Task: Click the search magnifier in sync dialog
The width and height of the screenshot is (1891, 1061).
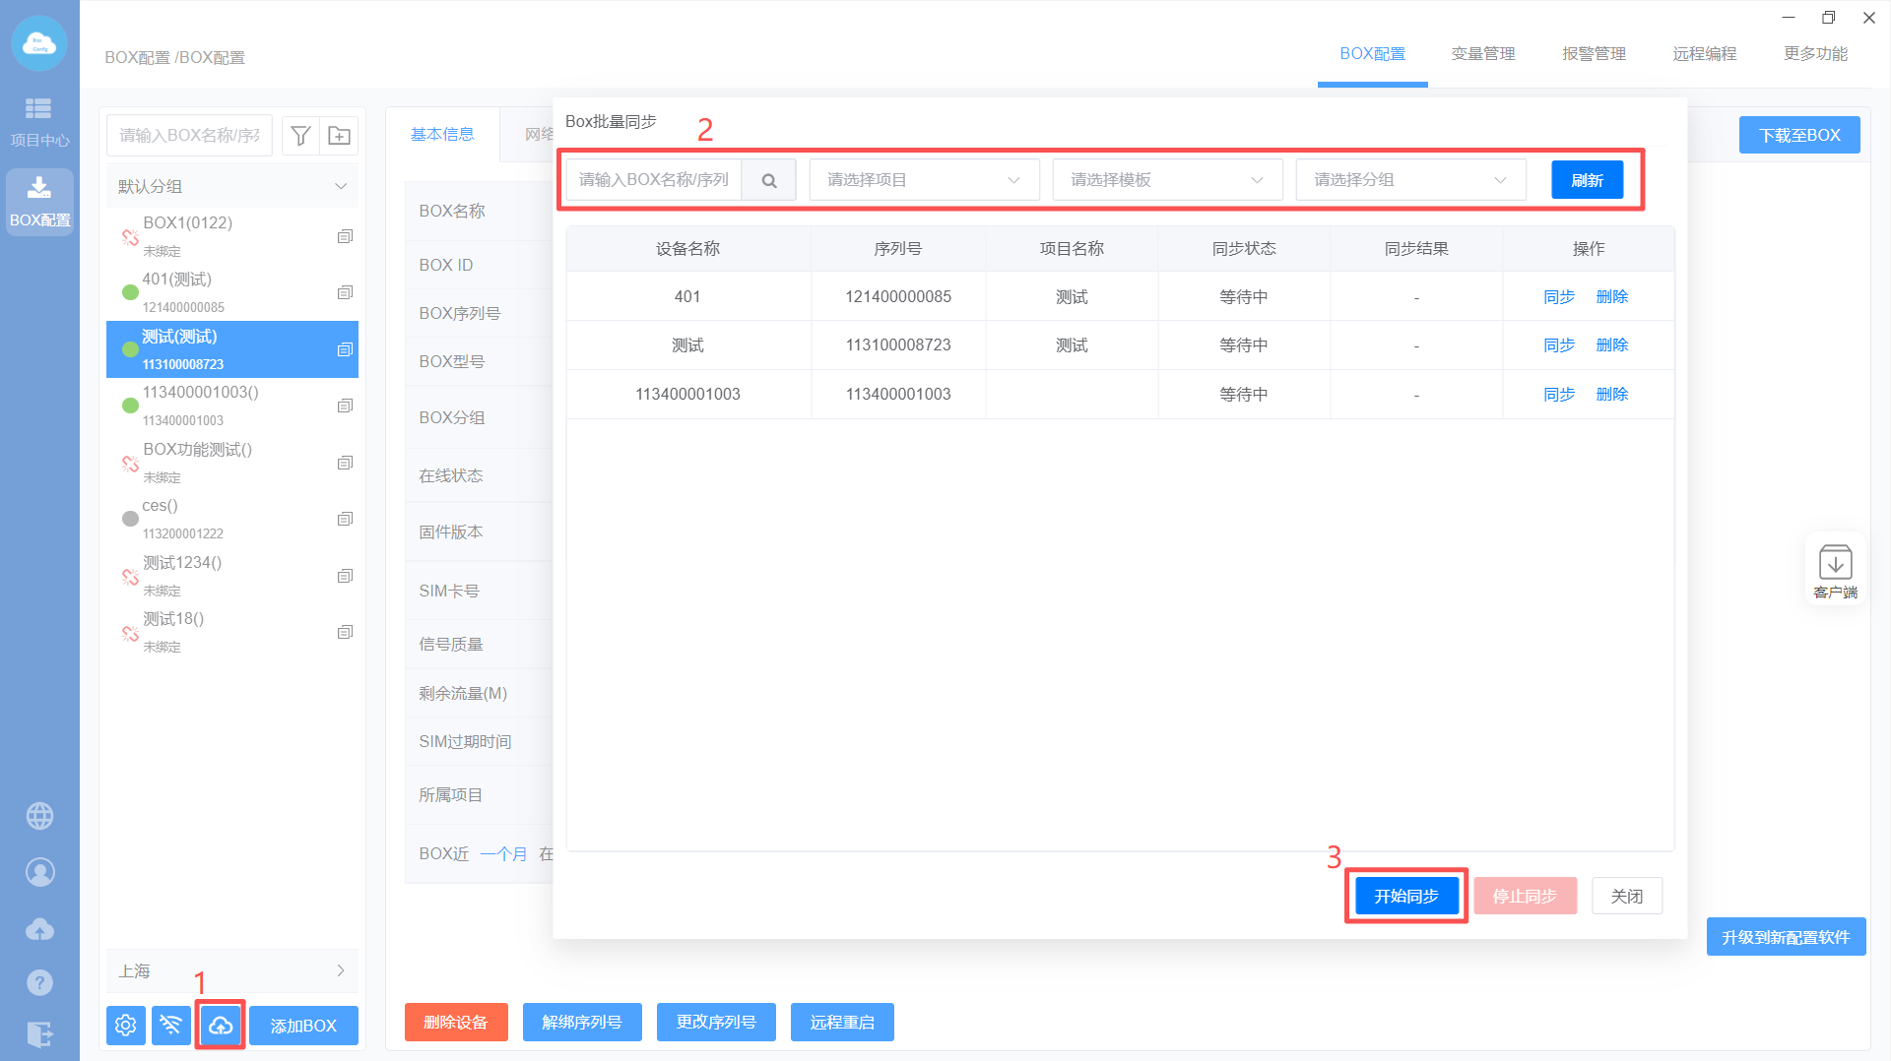Action: click(769, 180)
